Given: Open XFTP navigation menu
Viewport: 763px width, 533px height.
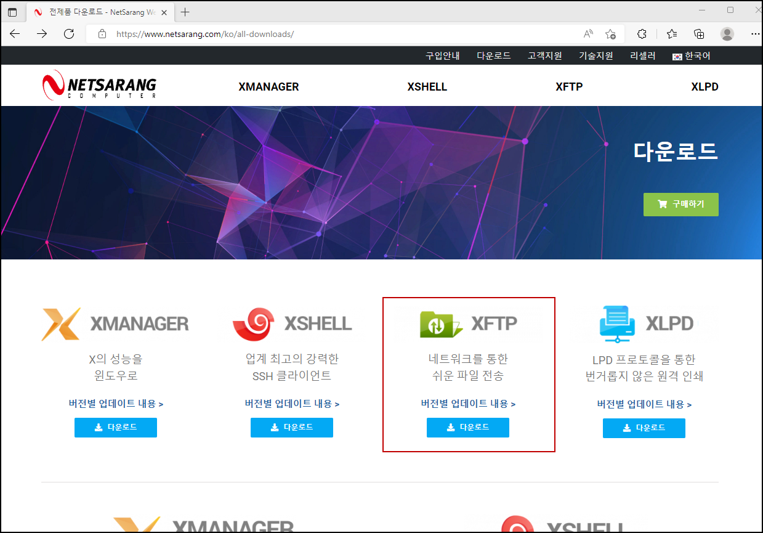Looking at the screenshot, I should [x=569, y=87].
